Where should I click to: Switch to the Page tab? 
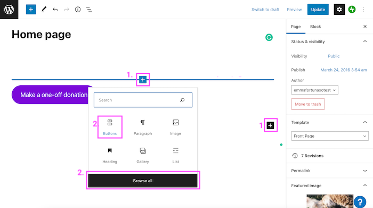(x=296, y=27)
